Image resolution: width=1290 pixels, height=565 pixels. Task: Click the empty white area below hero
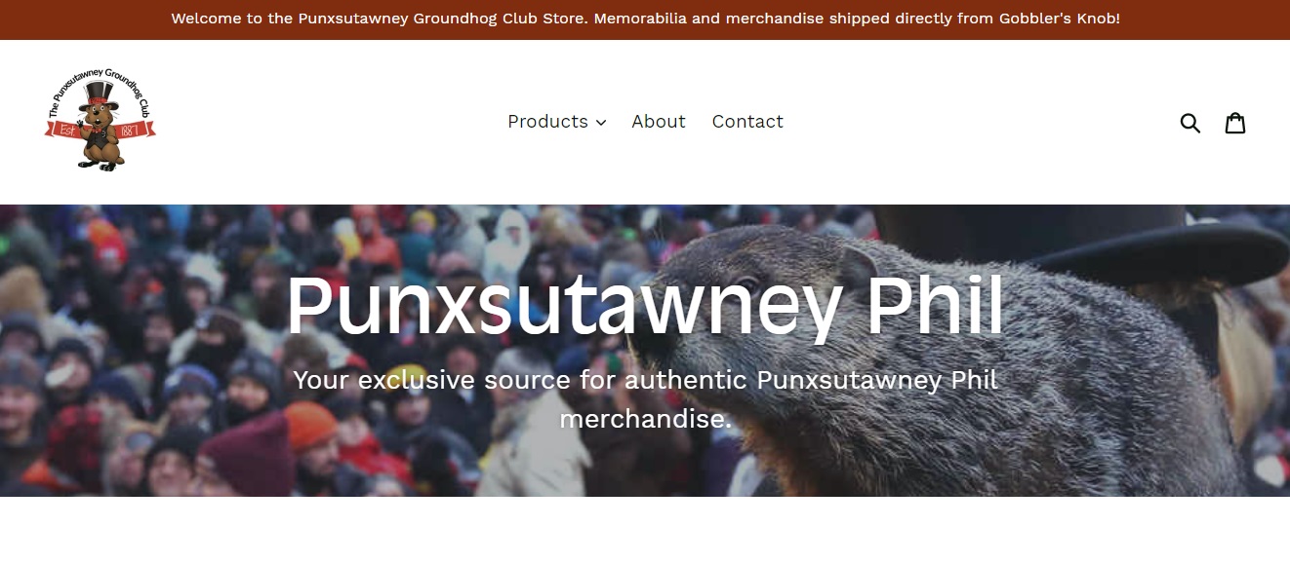[645, 531]
